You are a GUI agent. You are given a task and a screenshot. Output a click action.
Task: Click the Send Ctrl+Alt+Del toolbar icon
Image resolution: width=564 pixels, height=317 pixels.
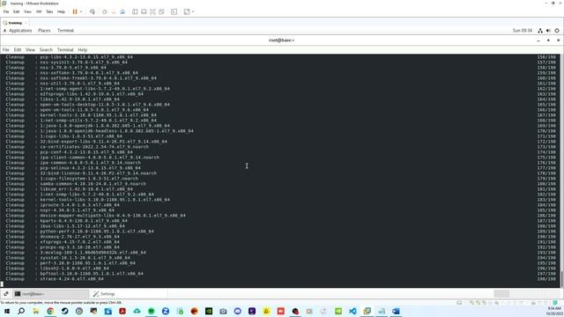click(93, 11)
